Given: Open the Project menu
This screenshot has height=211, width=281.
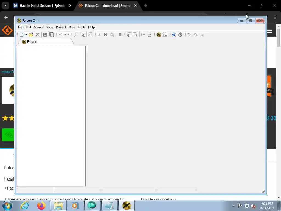Looking at the screenshot, I should 61,27.
